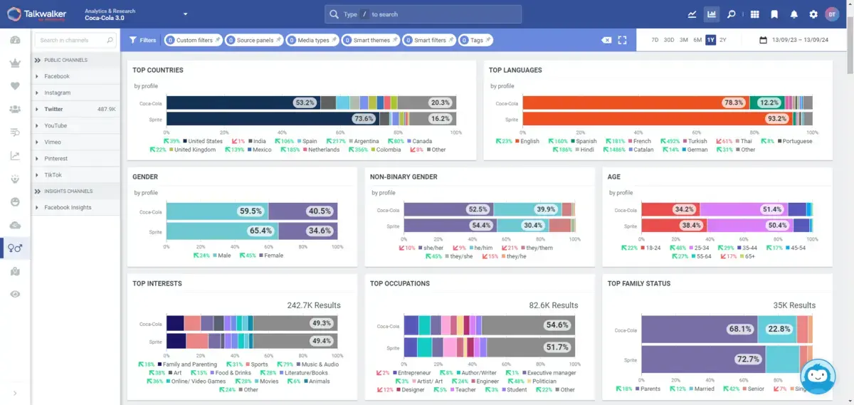Click the Filters button
The width and height of the screenshot is (854, 405).
pyautogui.click(x=142, y=41)
